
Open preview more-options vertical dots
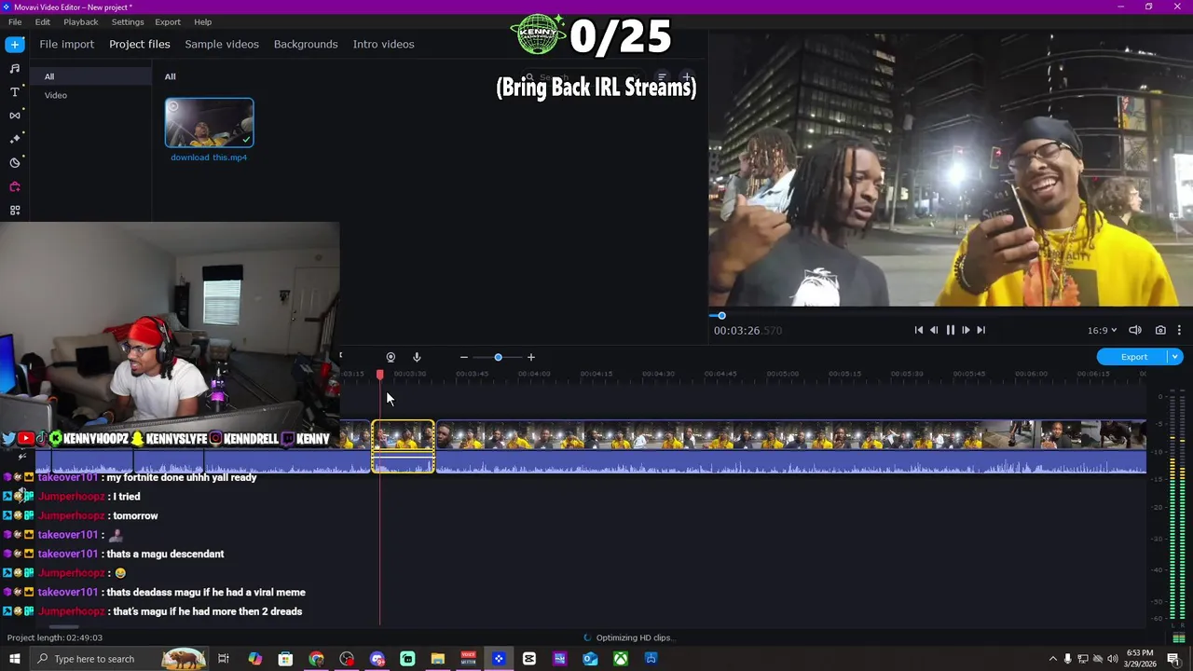(1179, 330)
